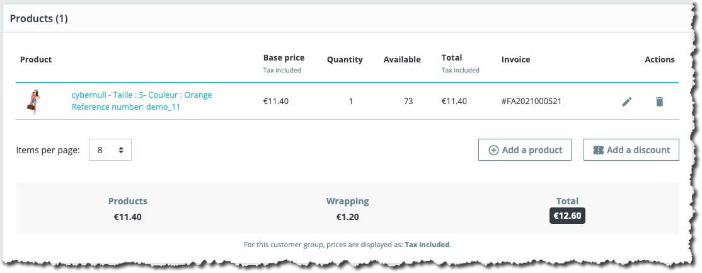Click the Base price column header

coord(284,58)
